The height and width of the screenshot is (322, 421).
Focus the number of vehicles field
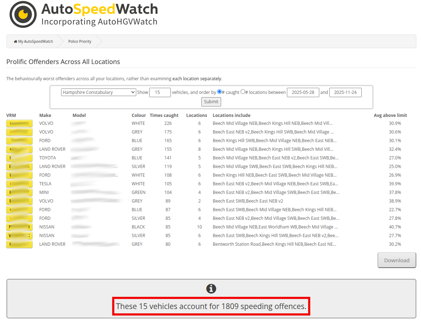[x=160, y=92]
